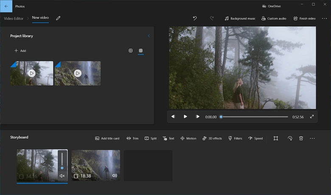Collapse the Project library panel
Viewport: 331px width, 195px height.
coord(149,36)
